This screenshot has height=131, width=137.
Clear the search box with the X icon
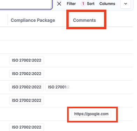(x=59, y=4)
